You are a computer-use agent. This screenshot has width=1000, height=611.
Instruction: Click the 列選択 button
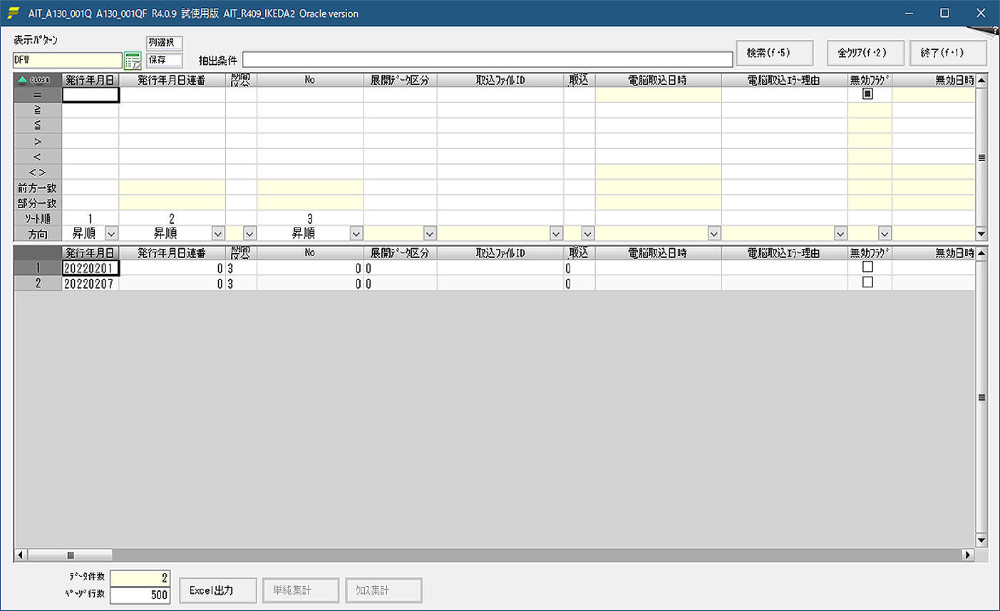[165, 43]
